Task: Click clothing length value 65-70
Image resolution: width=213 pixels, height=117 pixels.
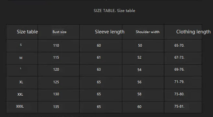Action: 179,45
